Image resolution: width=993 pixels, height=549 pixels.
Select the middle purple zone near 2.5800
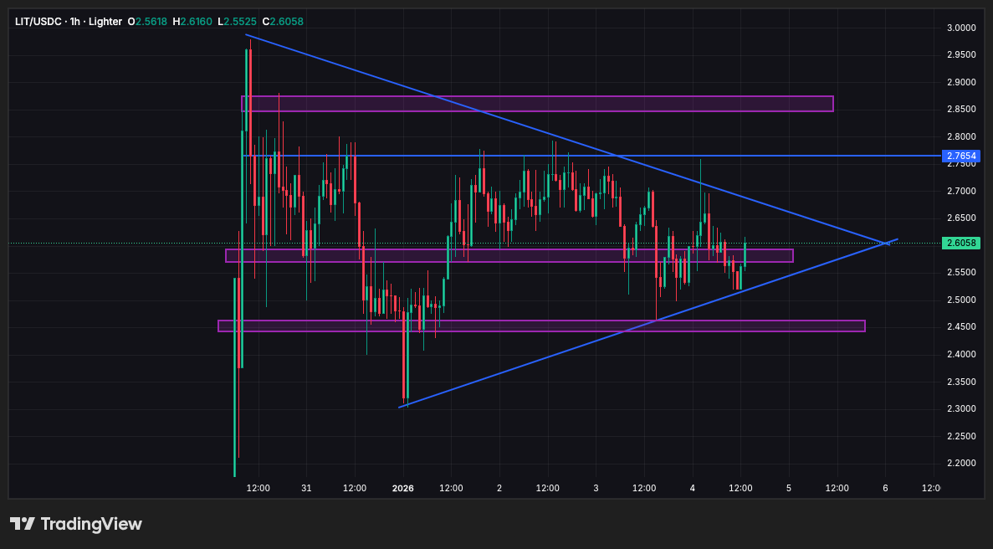click(509, 256)
